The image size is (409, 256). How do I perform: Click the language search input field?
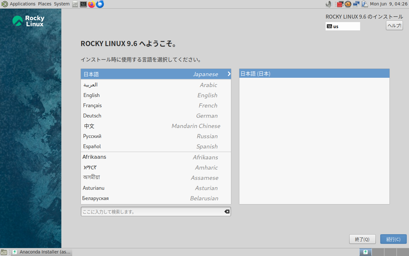click(156, 212)
